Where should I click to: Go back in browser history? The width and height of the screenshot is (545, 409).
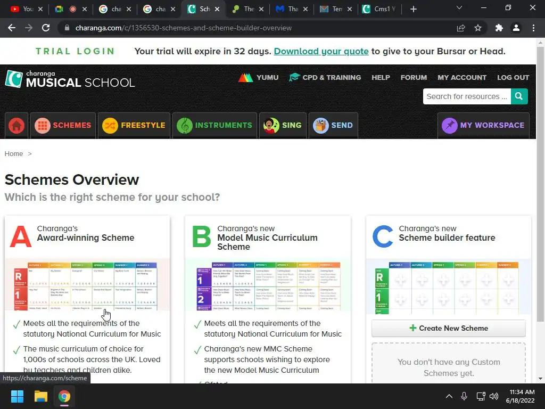12,28
